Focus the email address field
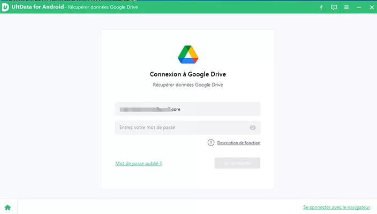Image resolution: width=377 pixels, height=214 pixels. (x=188, y=109)
